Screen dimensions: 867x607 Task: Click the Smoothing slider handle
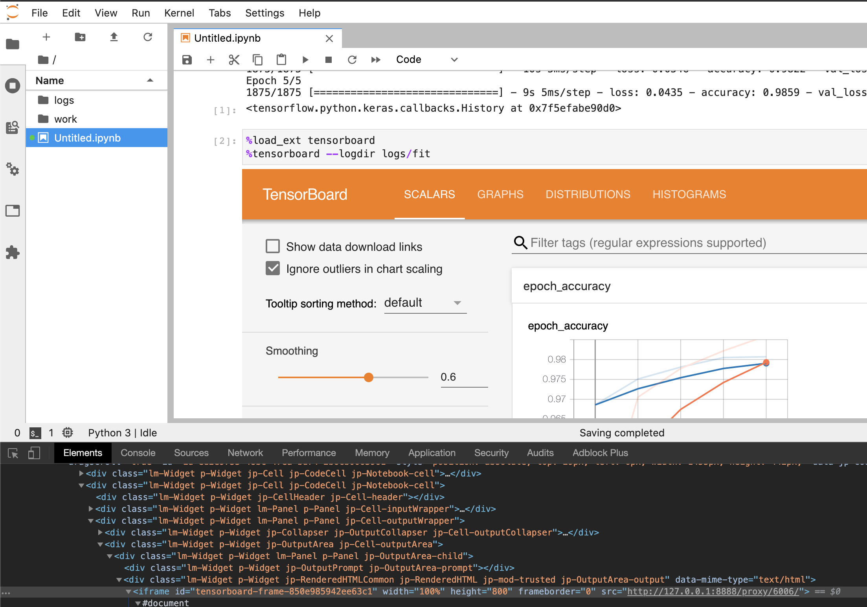[x=368, y=377]
